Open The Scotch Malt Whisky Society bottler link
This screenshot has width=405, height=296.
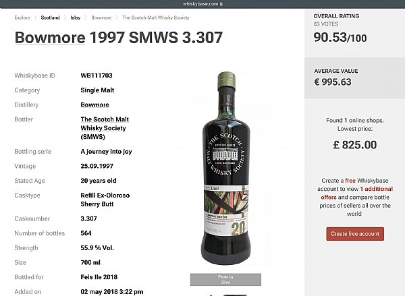[x=105, y=128]
